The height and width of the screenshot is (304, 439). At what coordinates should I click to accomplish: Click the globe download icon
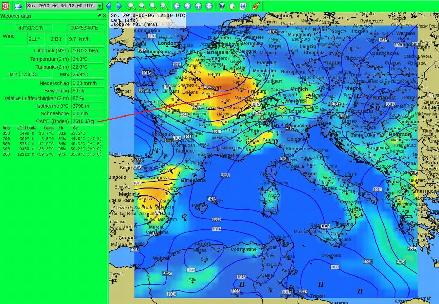(x=221, y=6)
